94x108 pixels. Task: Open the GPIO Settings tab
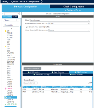click(x=81, y=72)
